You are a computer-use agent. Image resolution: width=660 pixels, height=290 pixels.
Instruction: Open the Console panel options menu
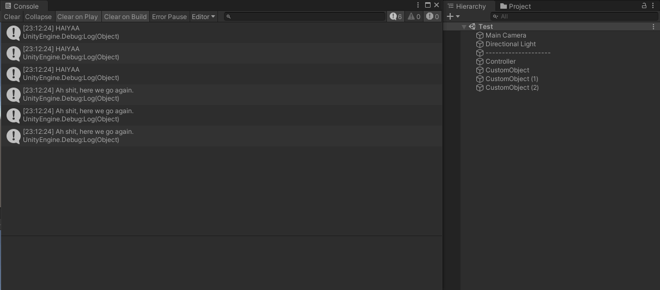(x=418, y=5)
